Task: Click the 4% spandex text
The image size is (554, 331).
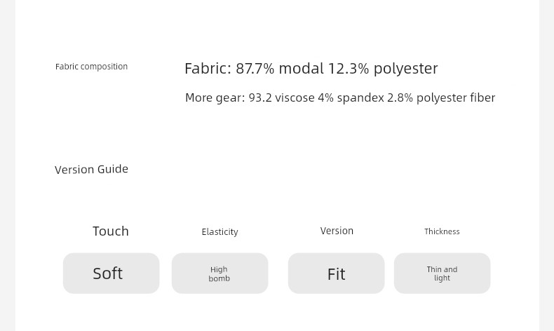Action: [x=351, y=97]
